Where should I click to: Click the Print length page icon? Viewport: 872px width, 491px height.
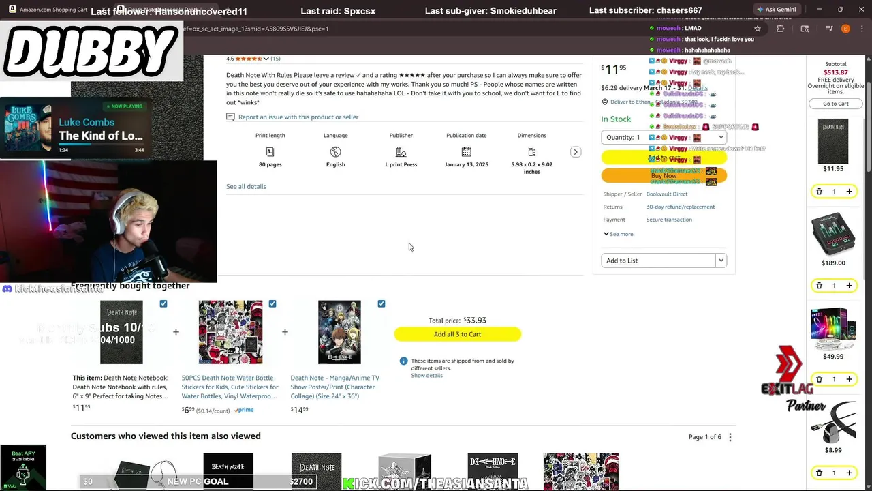(270, 151)
